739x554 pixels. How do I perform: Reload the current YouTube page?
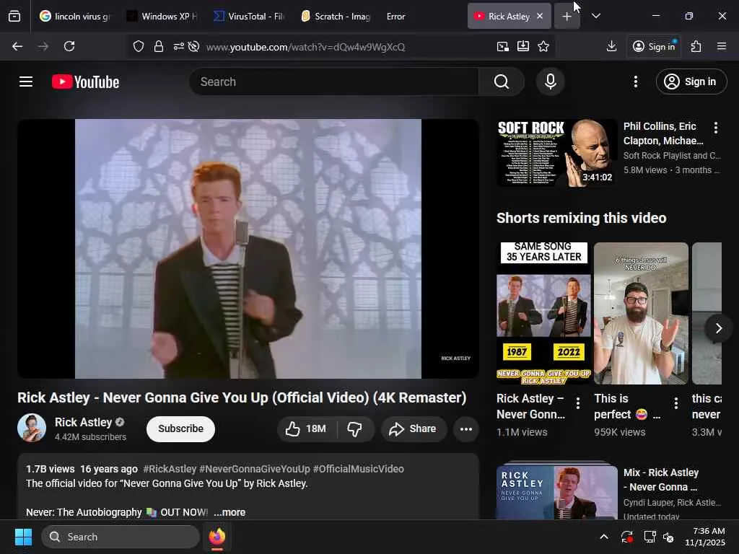pyautogui.click(x=69, y=46)
